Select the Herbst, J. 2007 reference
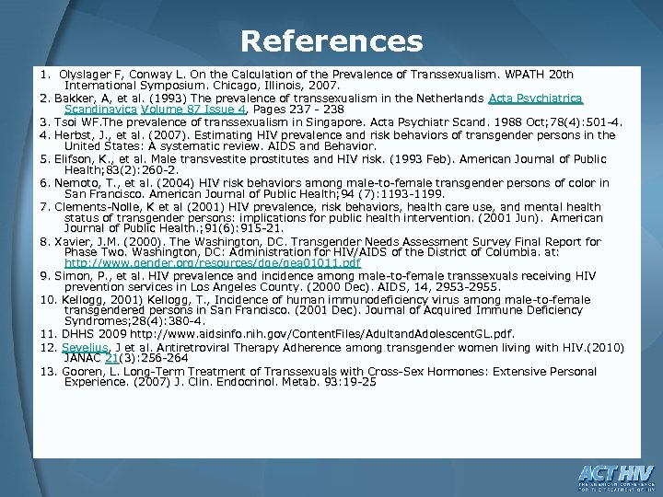The image size is (663, 497). point(328,141)
